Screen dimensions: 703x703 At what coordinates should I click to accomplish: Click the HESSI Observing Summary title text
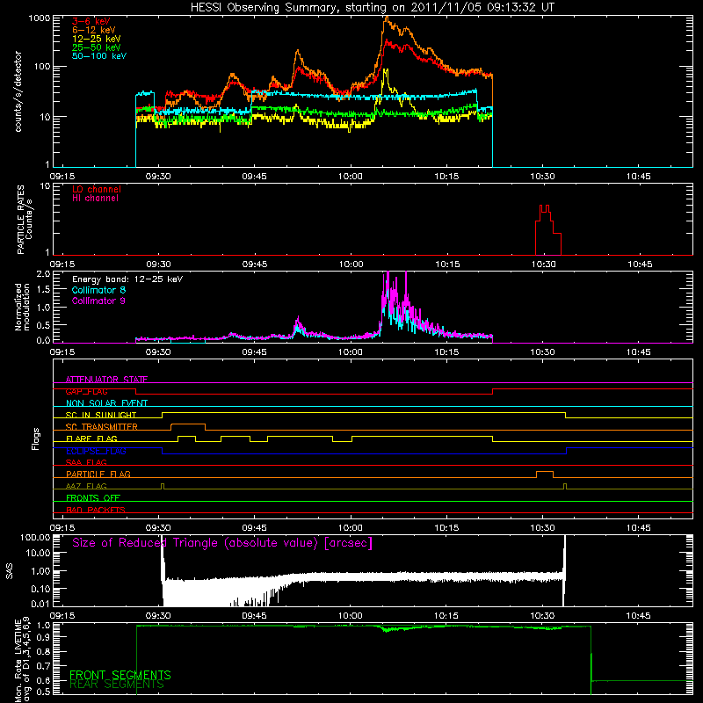point(372,8)
